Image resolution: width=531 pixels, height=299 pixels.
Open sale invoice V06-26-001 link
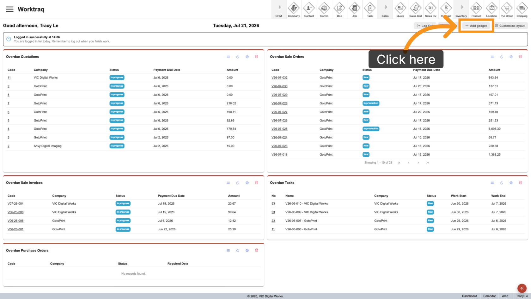(15, 229)
